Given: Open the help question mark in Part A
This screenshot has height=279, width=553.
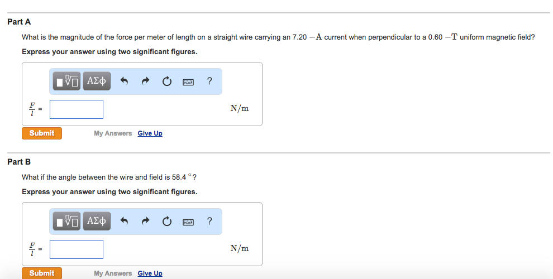Looking at the screenshot, I should [x=209, y=81].
